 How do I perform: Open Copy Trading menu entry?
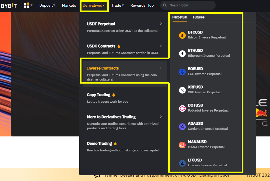[x=99, y=95]
